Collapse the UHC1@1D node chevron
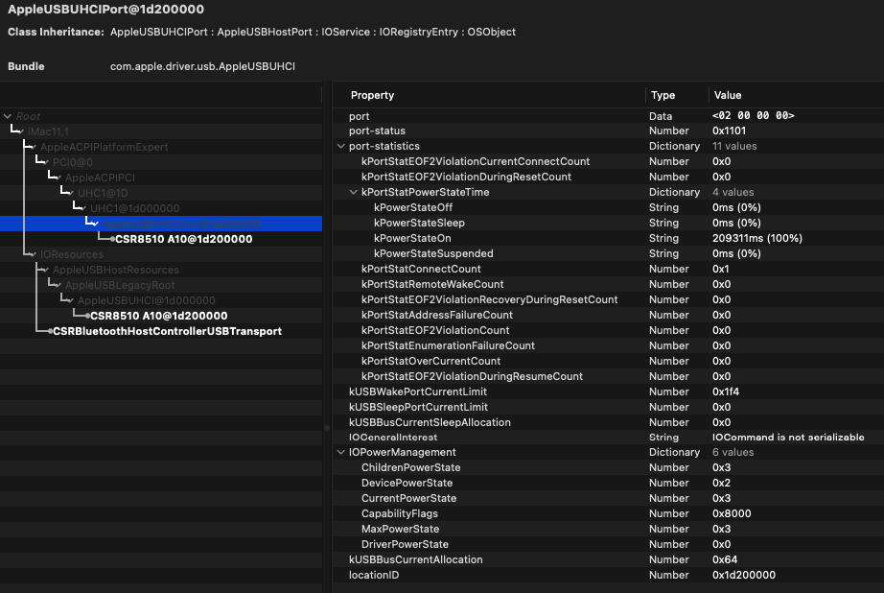 71,193
